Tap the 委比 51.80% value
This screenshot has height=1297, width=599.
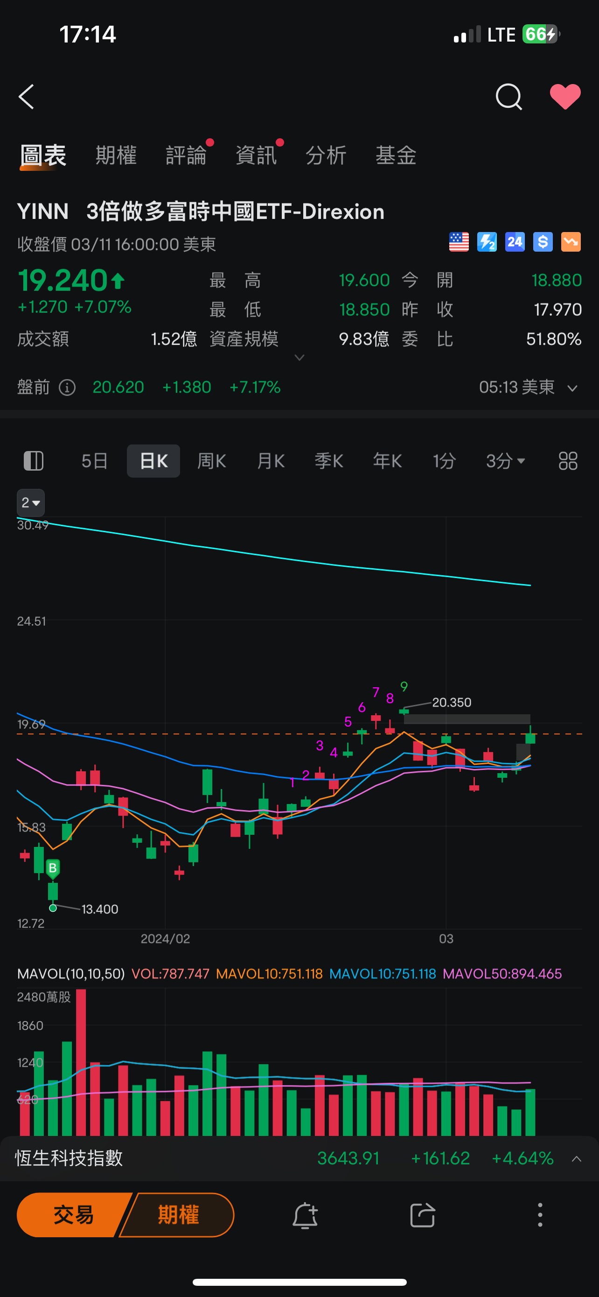(554, 339)
